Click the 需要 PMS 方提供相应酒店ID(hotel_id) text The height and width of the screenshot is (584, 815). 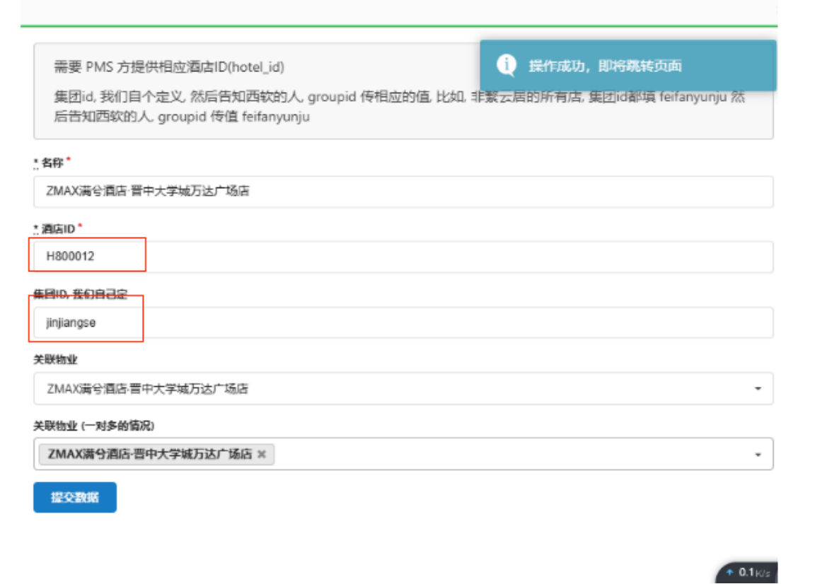[x=169, y=67]
